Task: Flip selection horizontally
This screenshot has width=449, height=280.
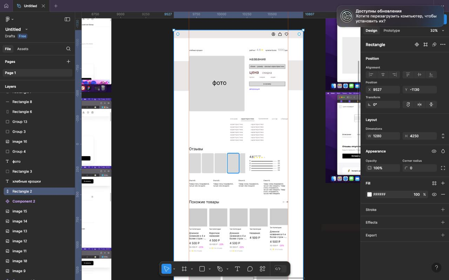Action: [x=419, y=105]
